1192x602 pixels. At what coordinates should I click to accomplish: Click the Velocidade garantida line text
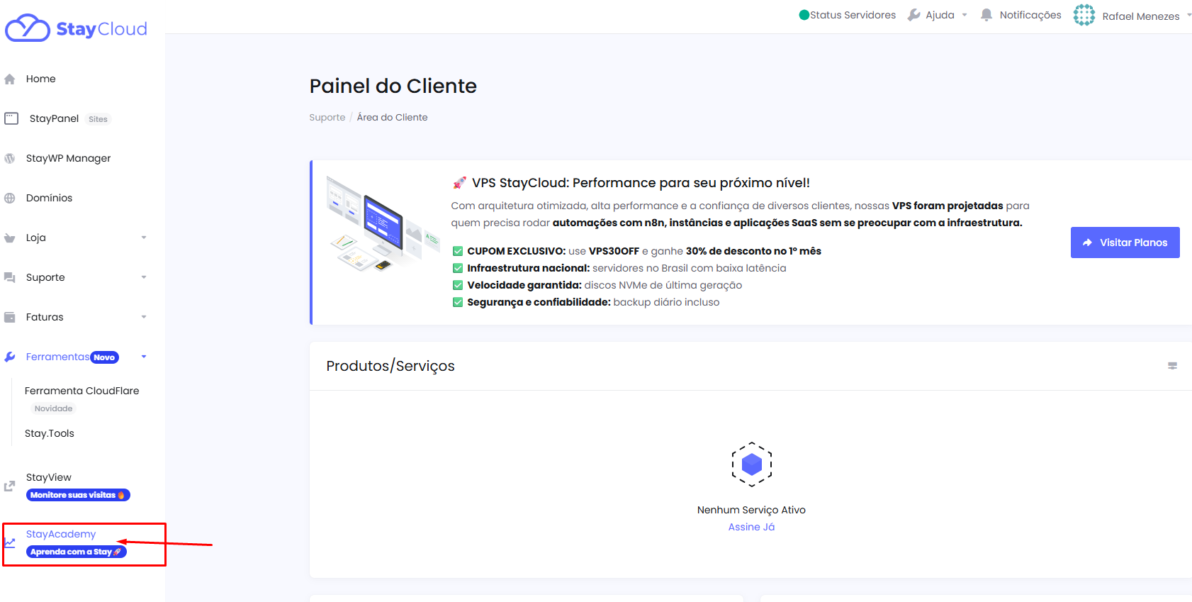pos(605,285)
